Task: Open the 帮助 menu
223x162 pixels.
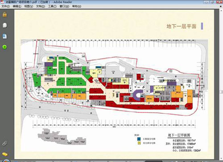Action: tap(77, 6)
